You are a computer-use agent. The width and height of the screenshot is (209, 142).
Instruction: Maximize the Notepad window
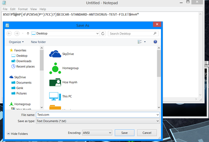(x=188, y=2)
